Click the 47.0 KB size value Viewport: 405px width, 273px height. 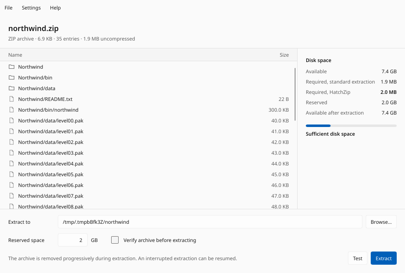coord(280,196)
